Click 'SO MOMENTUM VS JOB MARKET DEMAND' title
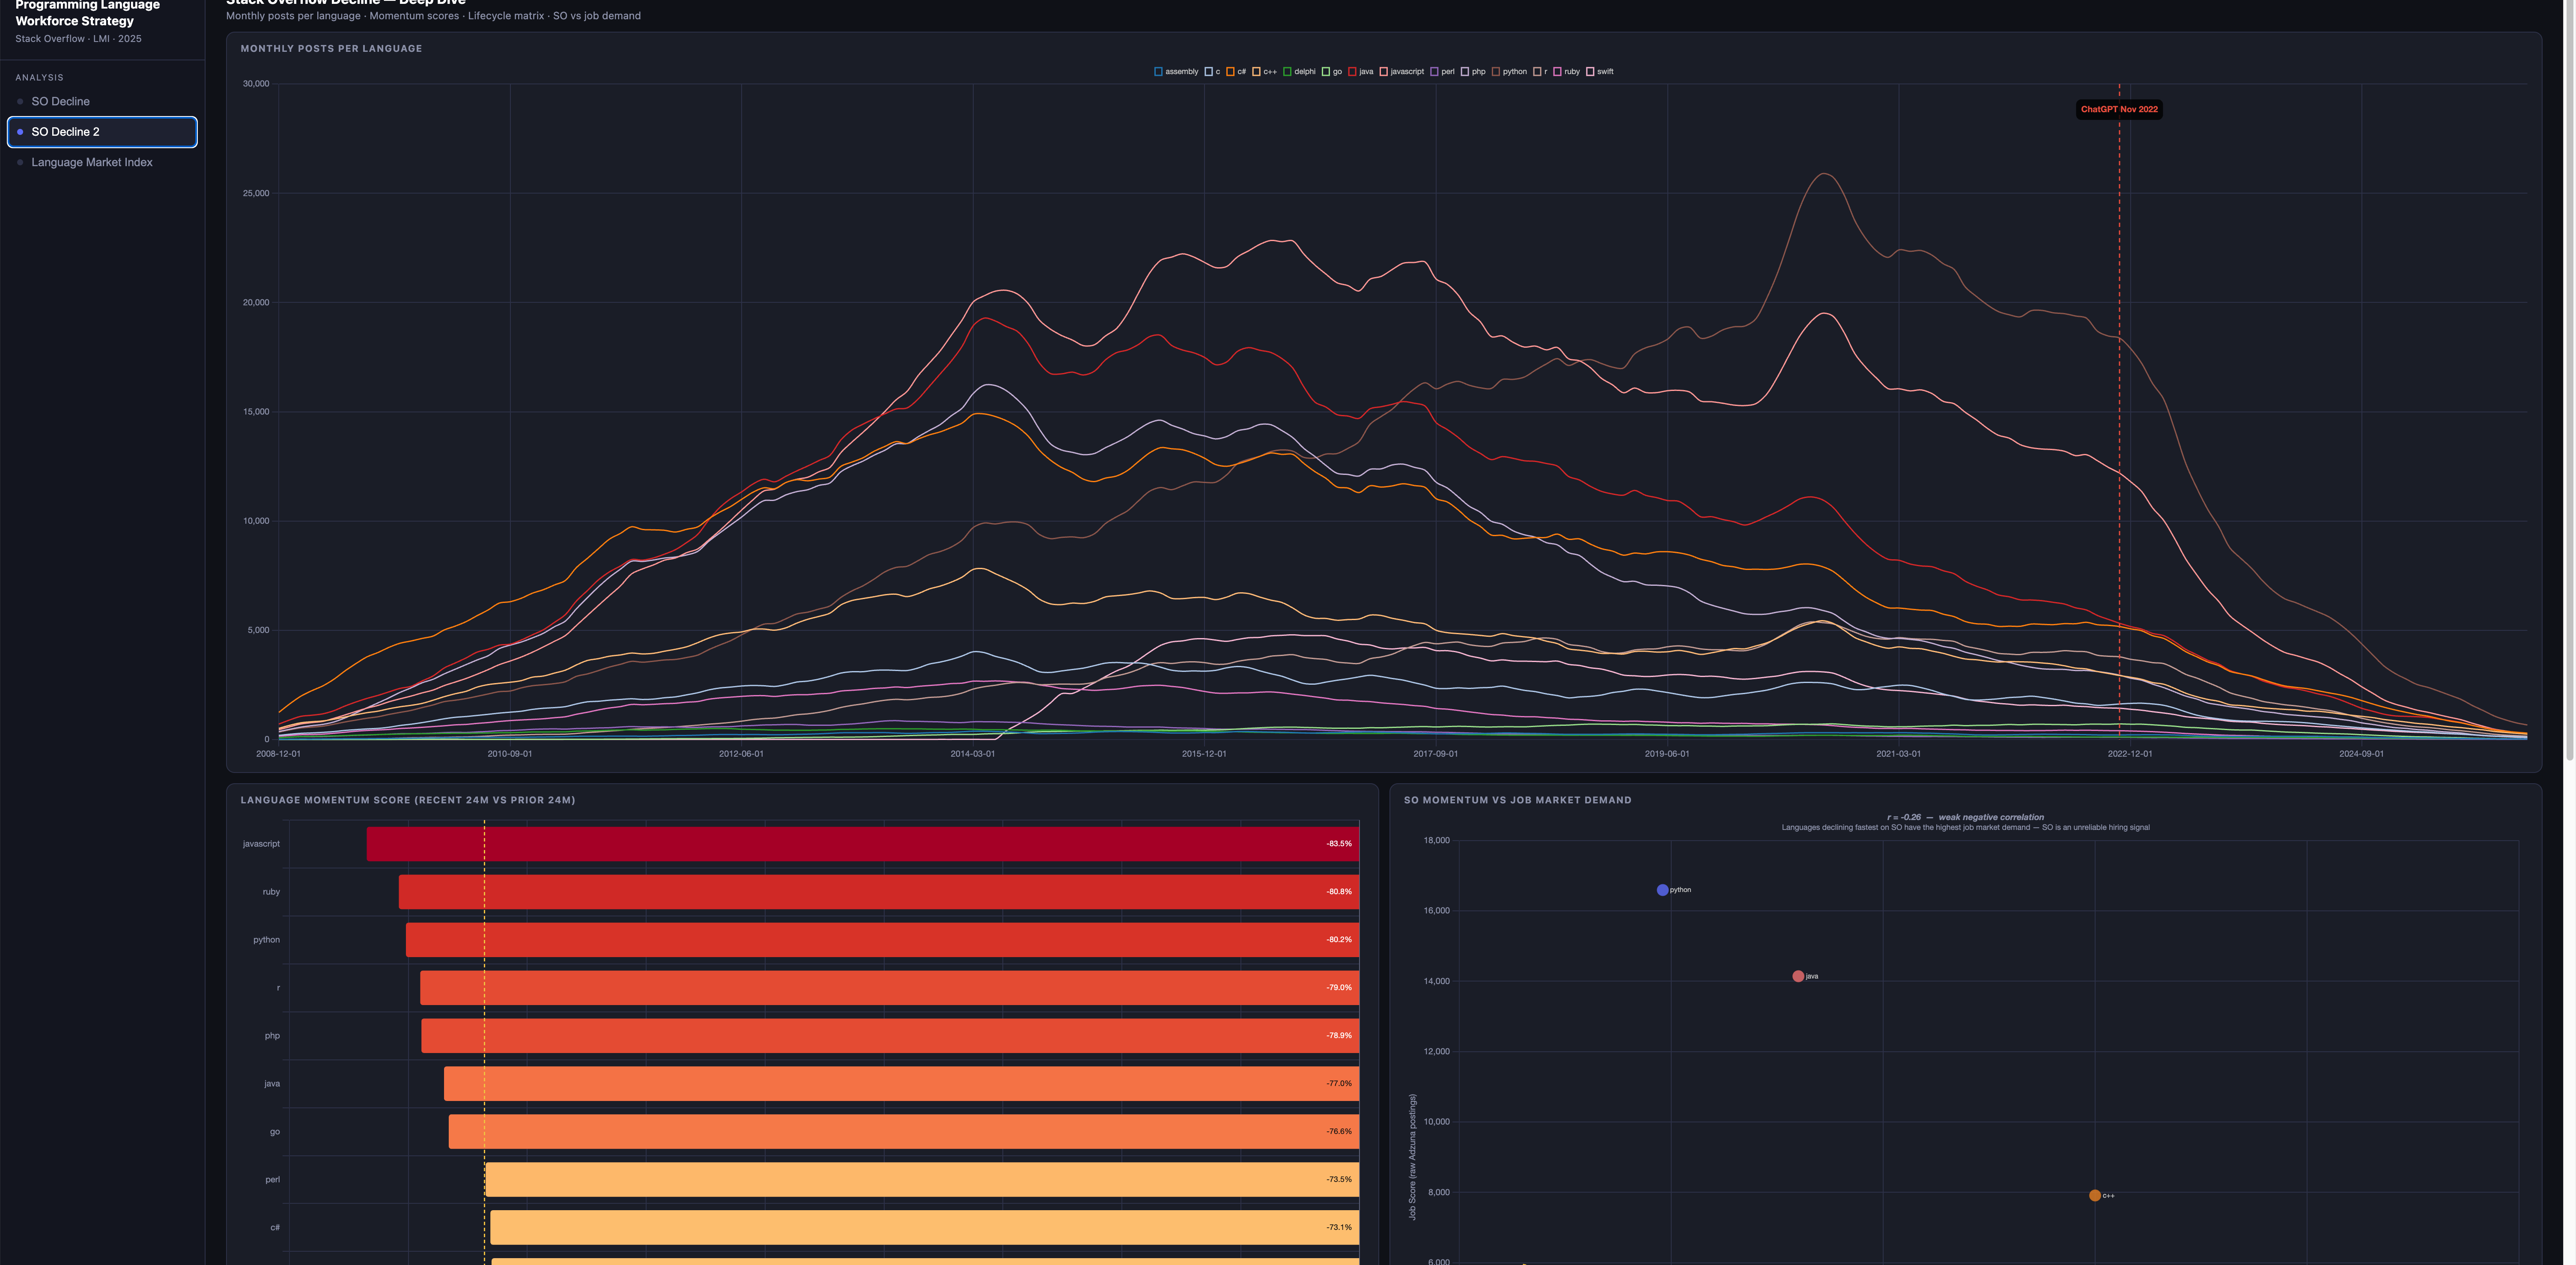The image size is (2576, 1265). [1517, 800]
